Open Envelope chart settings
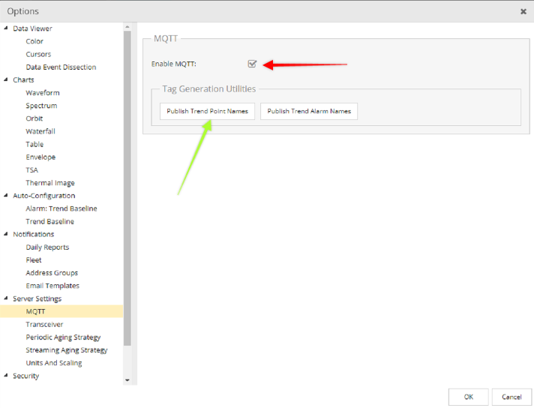This screenshot has height=408, width=534. (x=40, y=157)
